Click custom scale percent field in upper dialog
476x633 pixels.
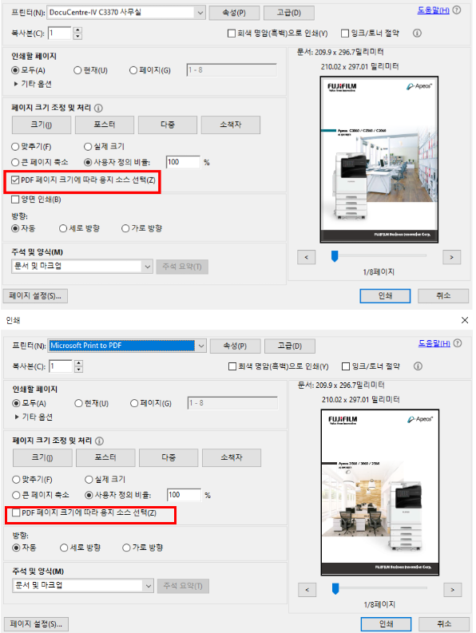[x=183, y=162]
